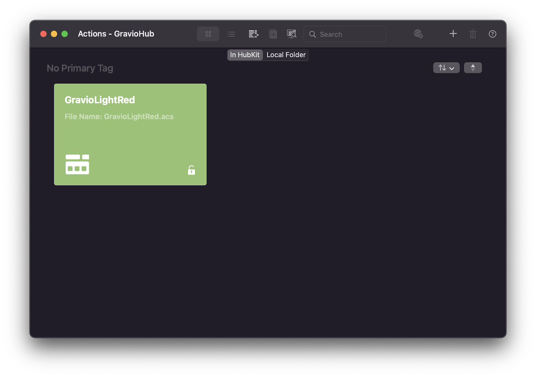The image size is (536, 377).
Task: Open the help panel
Action: click(492, 34)
